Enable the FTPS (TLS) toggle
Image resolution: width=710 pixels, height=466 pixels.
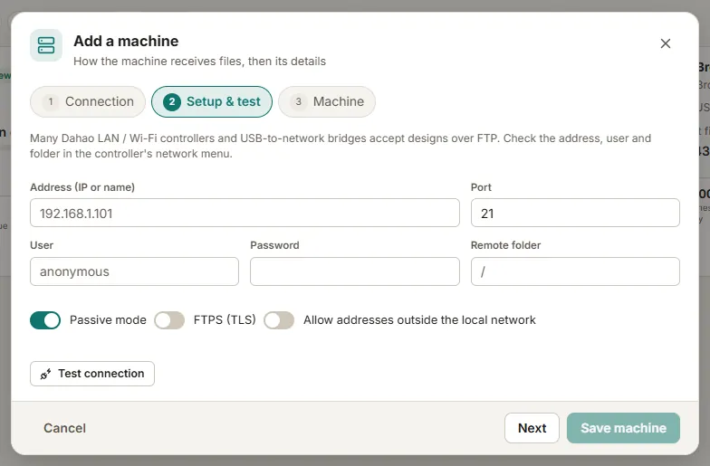(x=169, y=320)
